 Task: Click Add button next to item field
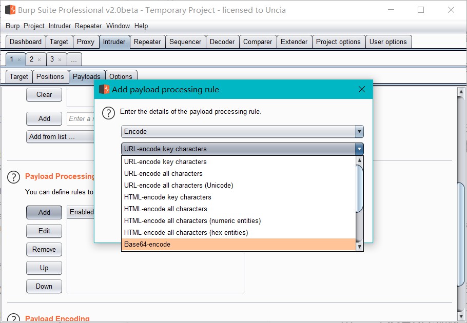point(44,118)
